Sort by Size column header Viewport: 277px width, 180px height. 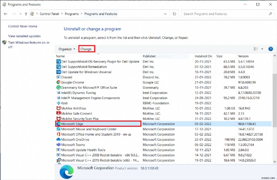pyautogui.click(x=219, y=56)
